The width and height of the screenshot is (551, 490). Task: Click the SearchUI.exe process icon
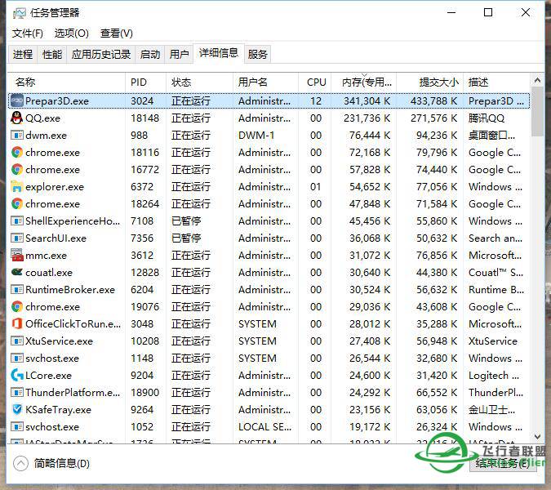(17, 238)
